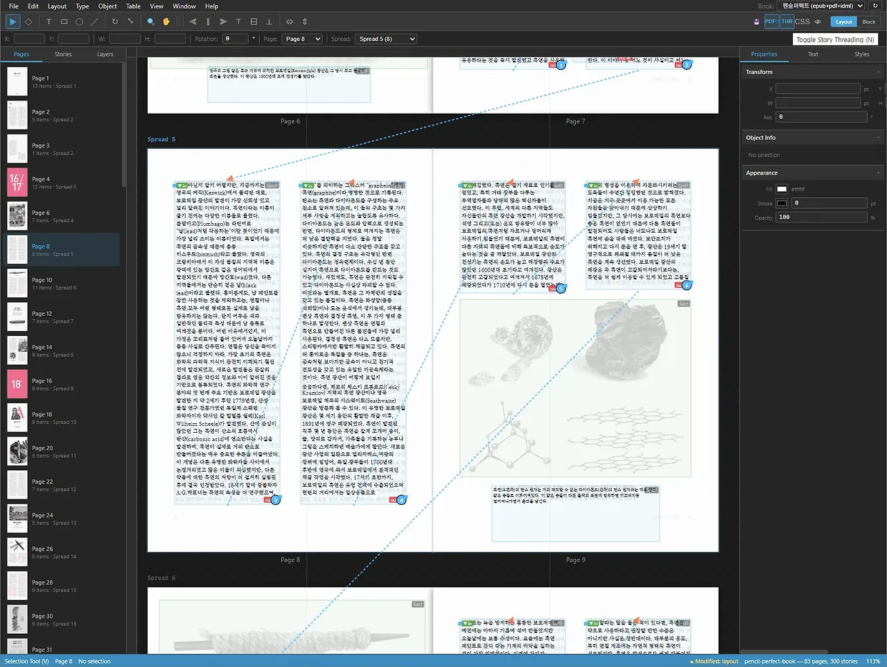
Task: Open the Styles tab
Action: tap(862, 54)
